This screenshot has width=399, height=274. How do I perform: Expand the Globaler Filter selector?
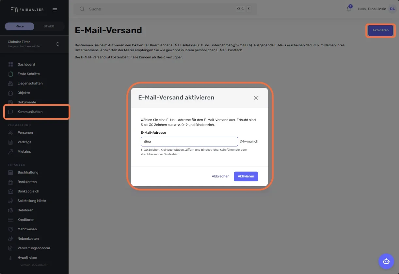pyautogui.click(x=34, y=44)
